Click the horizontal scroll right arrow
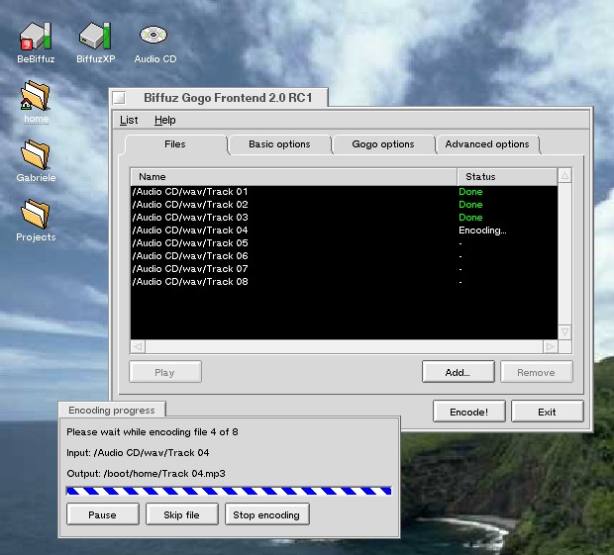 [551, 346]
